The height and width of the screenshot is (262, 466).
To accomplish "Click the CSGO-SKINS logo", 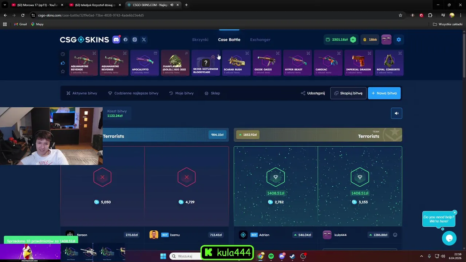I will tap(84, 40).
